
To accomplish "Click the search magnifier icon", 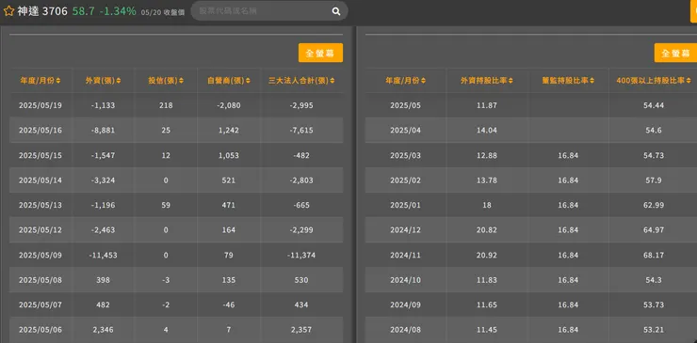I will click(336, 11).
